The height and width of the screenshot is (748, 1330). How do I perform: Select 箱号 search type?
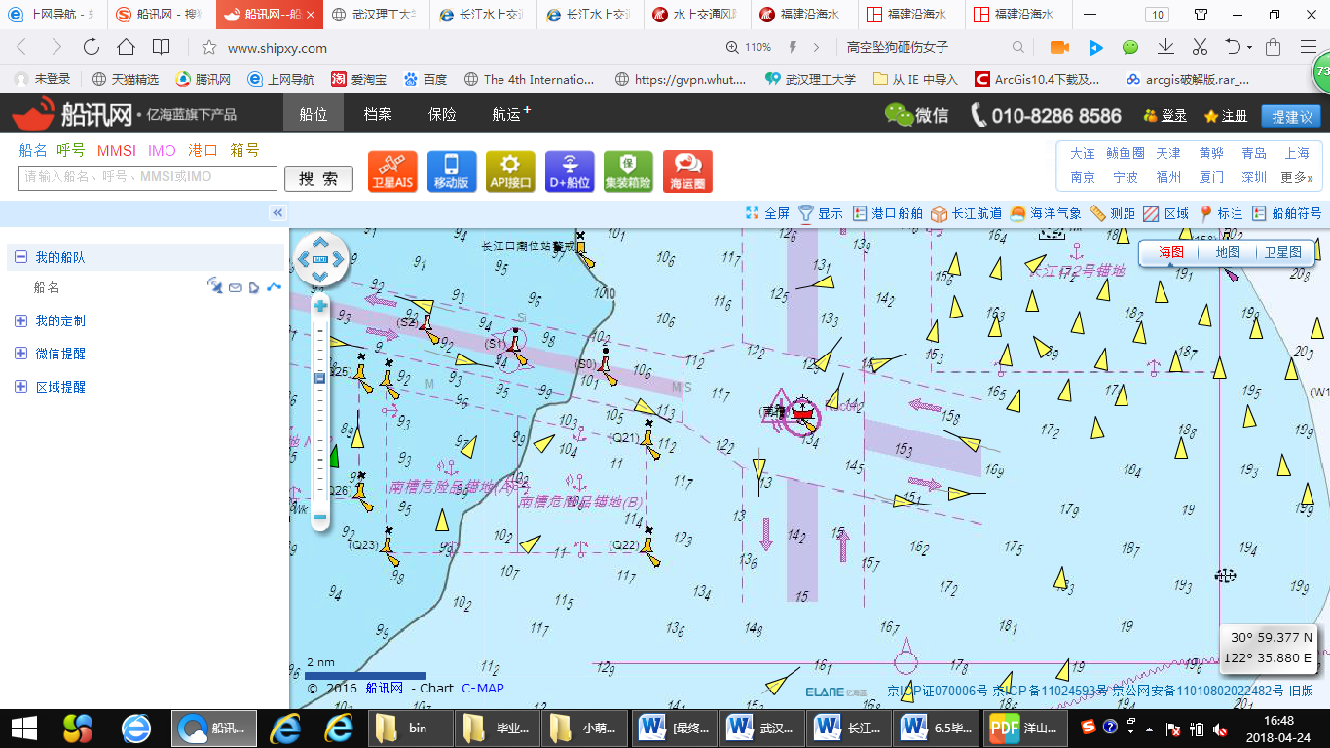pos(244,150)
